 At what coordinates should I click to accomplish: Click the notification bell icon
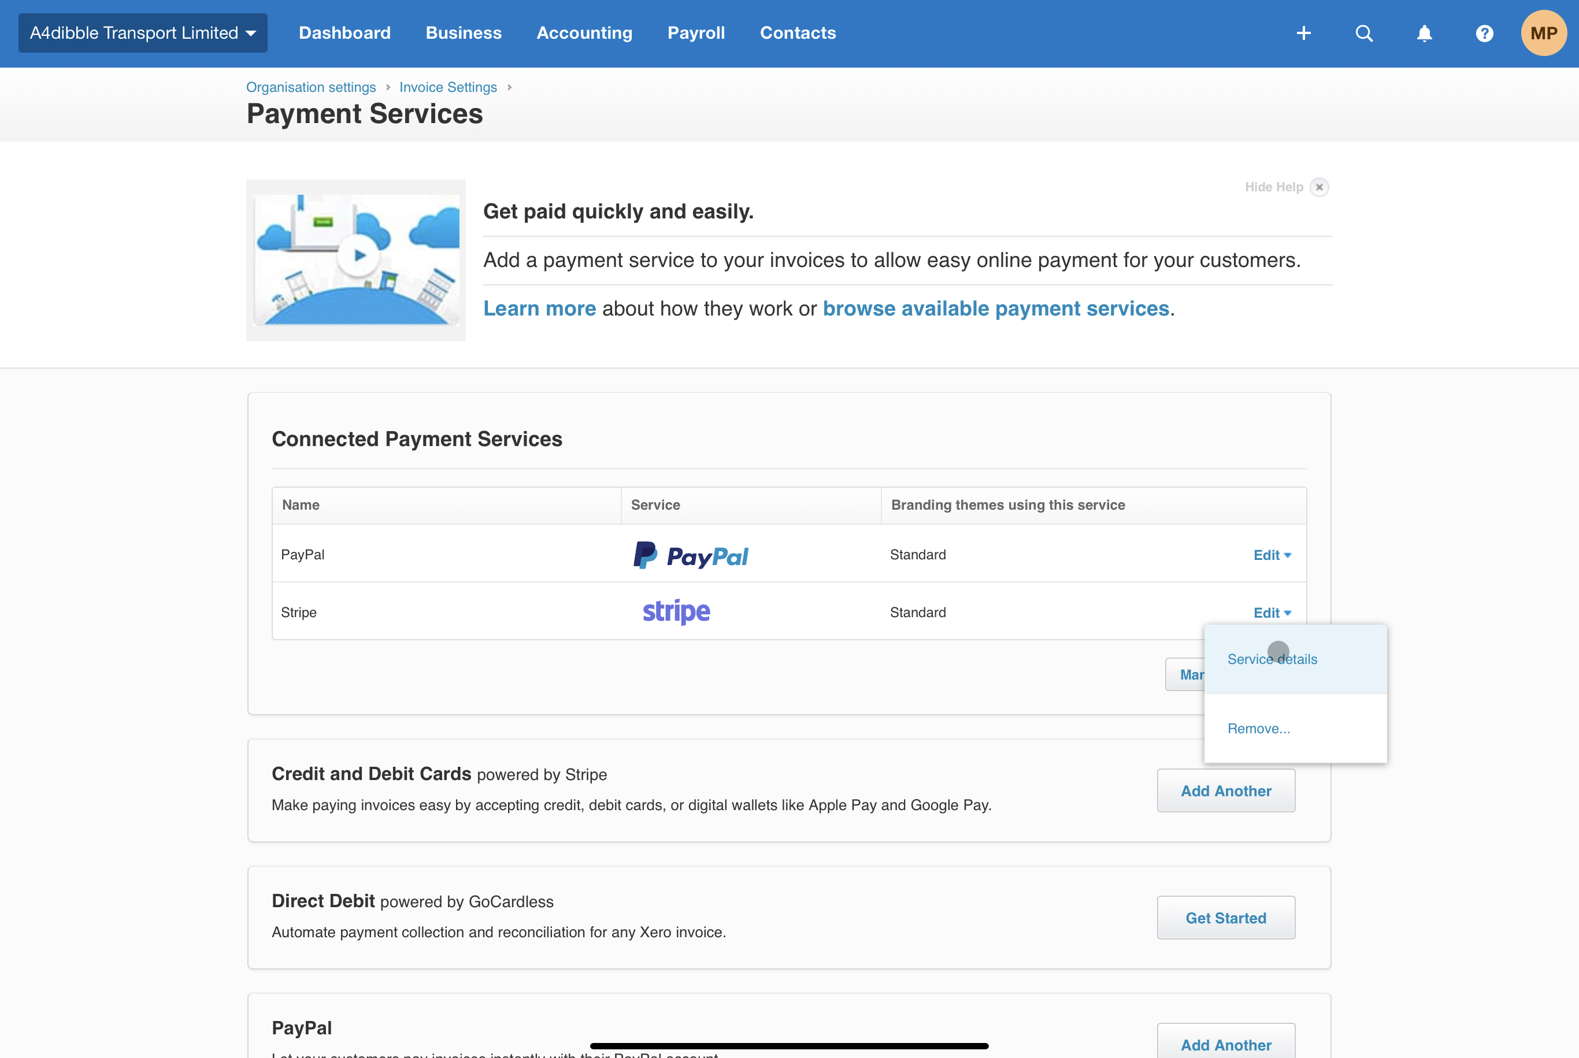1424,33
